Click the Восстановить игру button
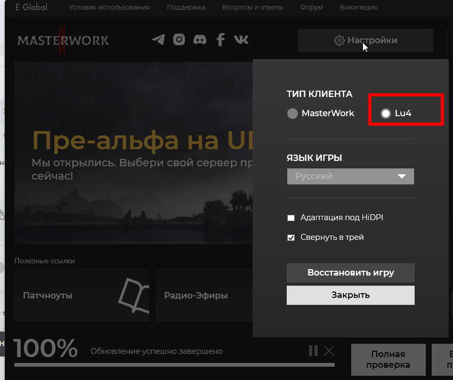The width and height of the screenshot is (453, 380). (x=351, y=272)
